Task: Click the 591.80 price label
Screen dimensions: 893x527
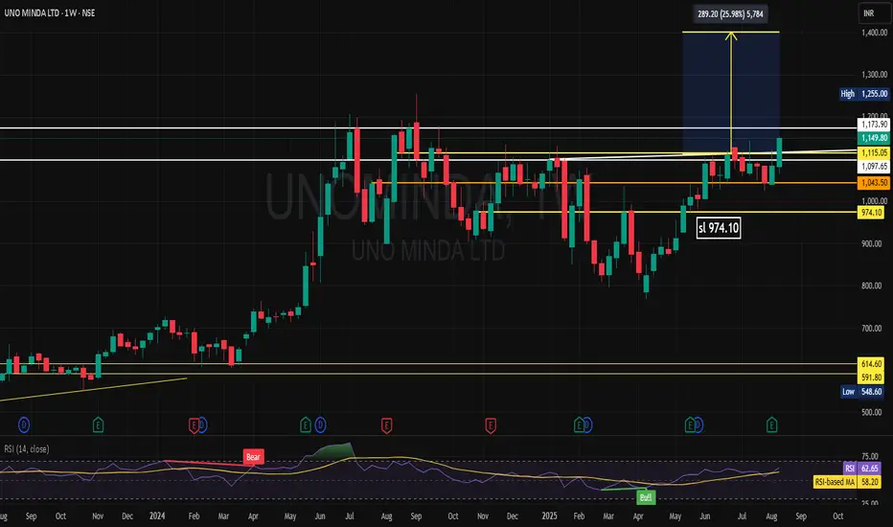Action: pyautogui.click(x=871, y=378)
